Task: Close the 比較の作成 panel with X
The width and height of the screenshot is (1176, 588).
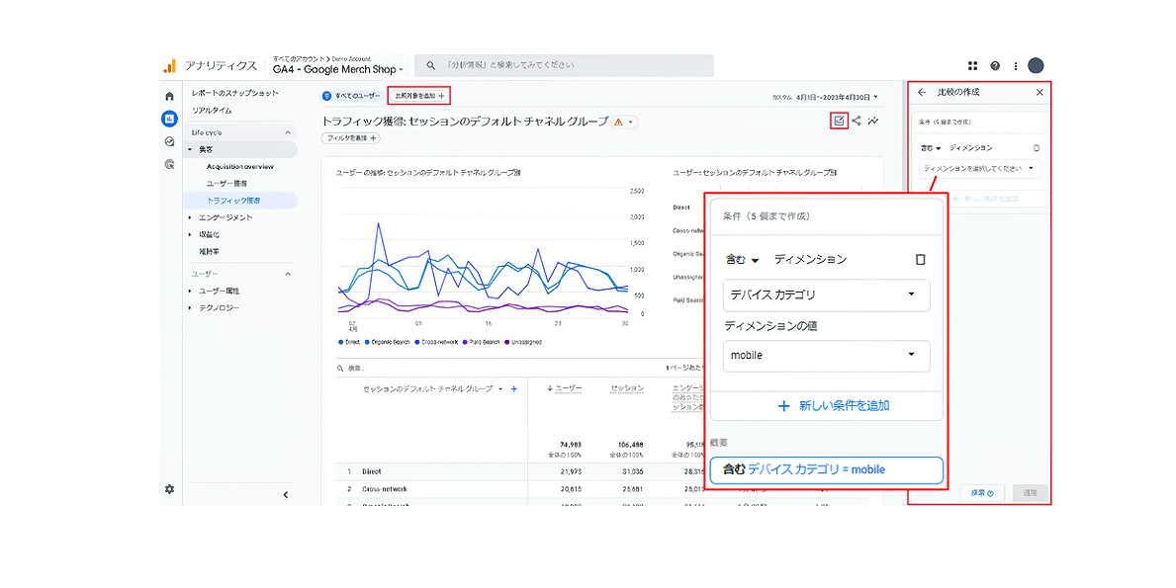Action: tap(1040, 92)
